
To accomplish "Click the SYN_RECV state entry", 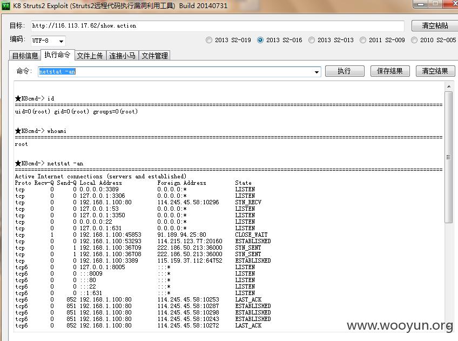I will tap(248, 202).
